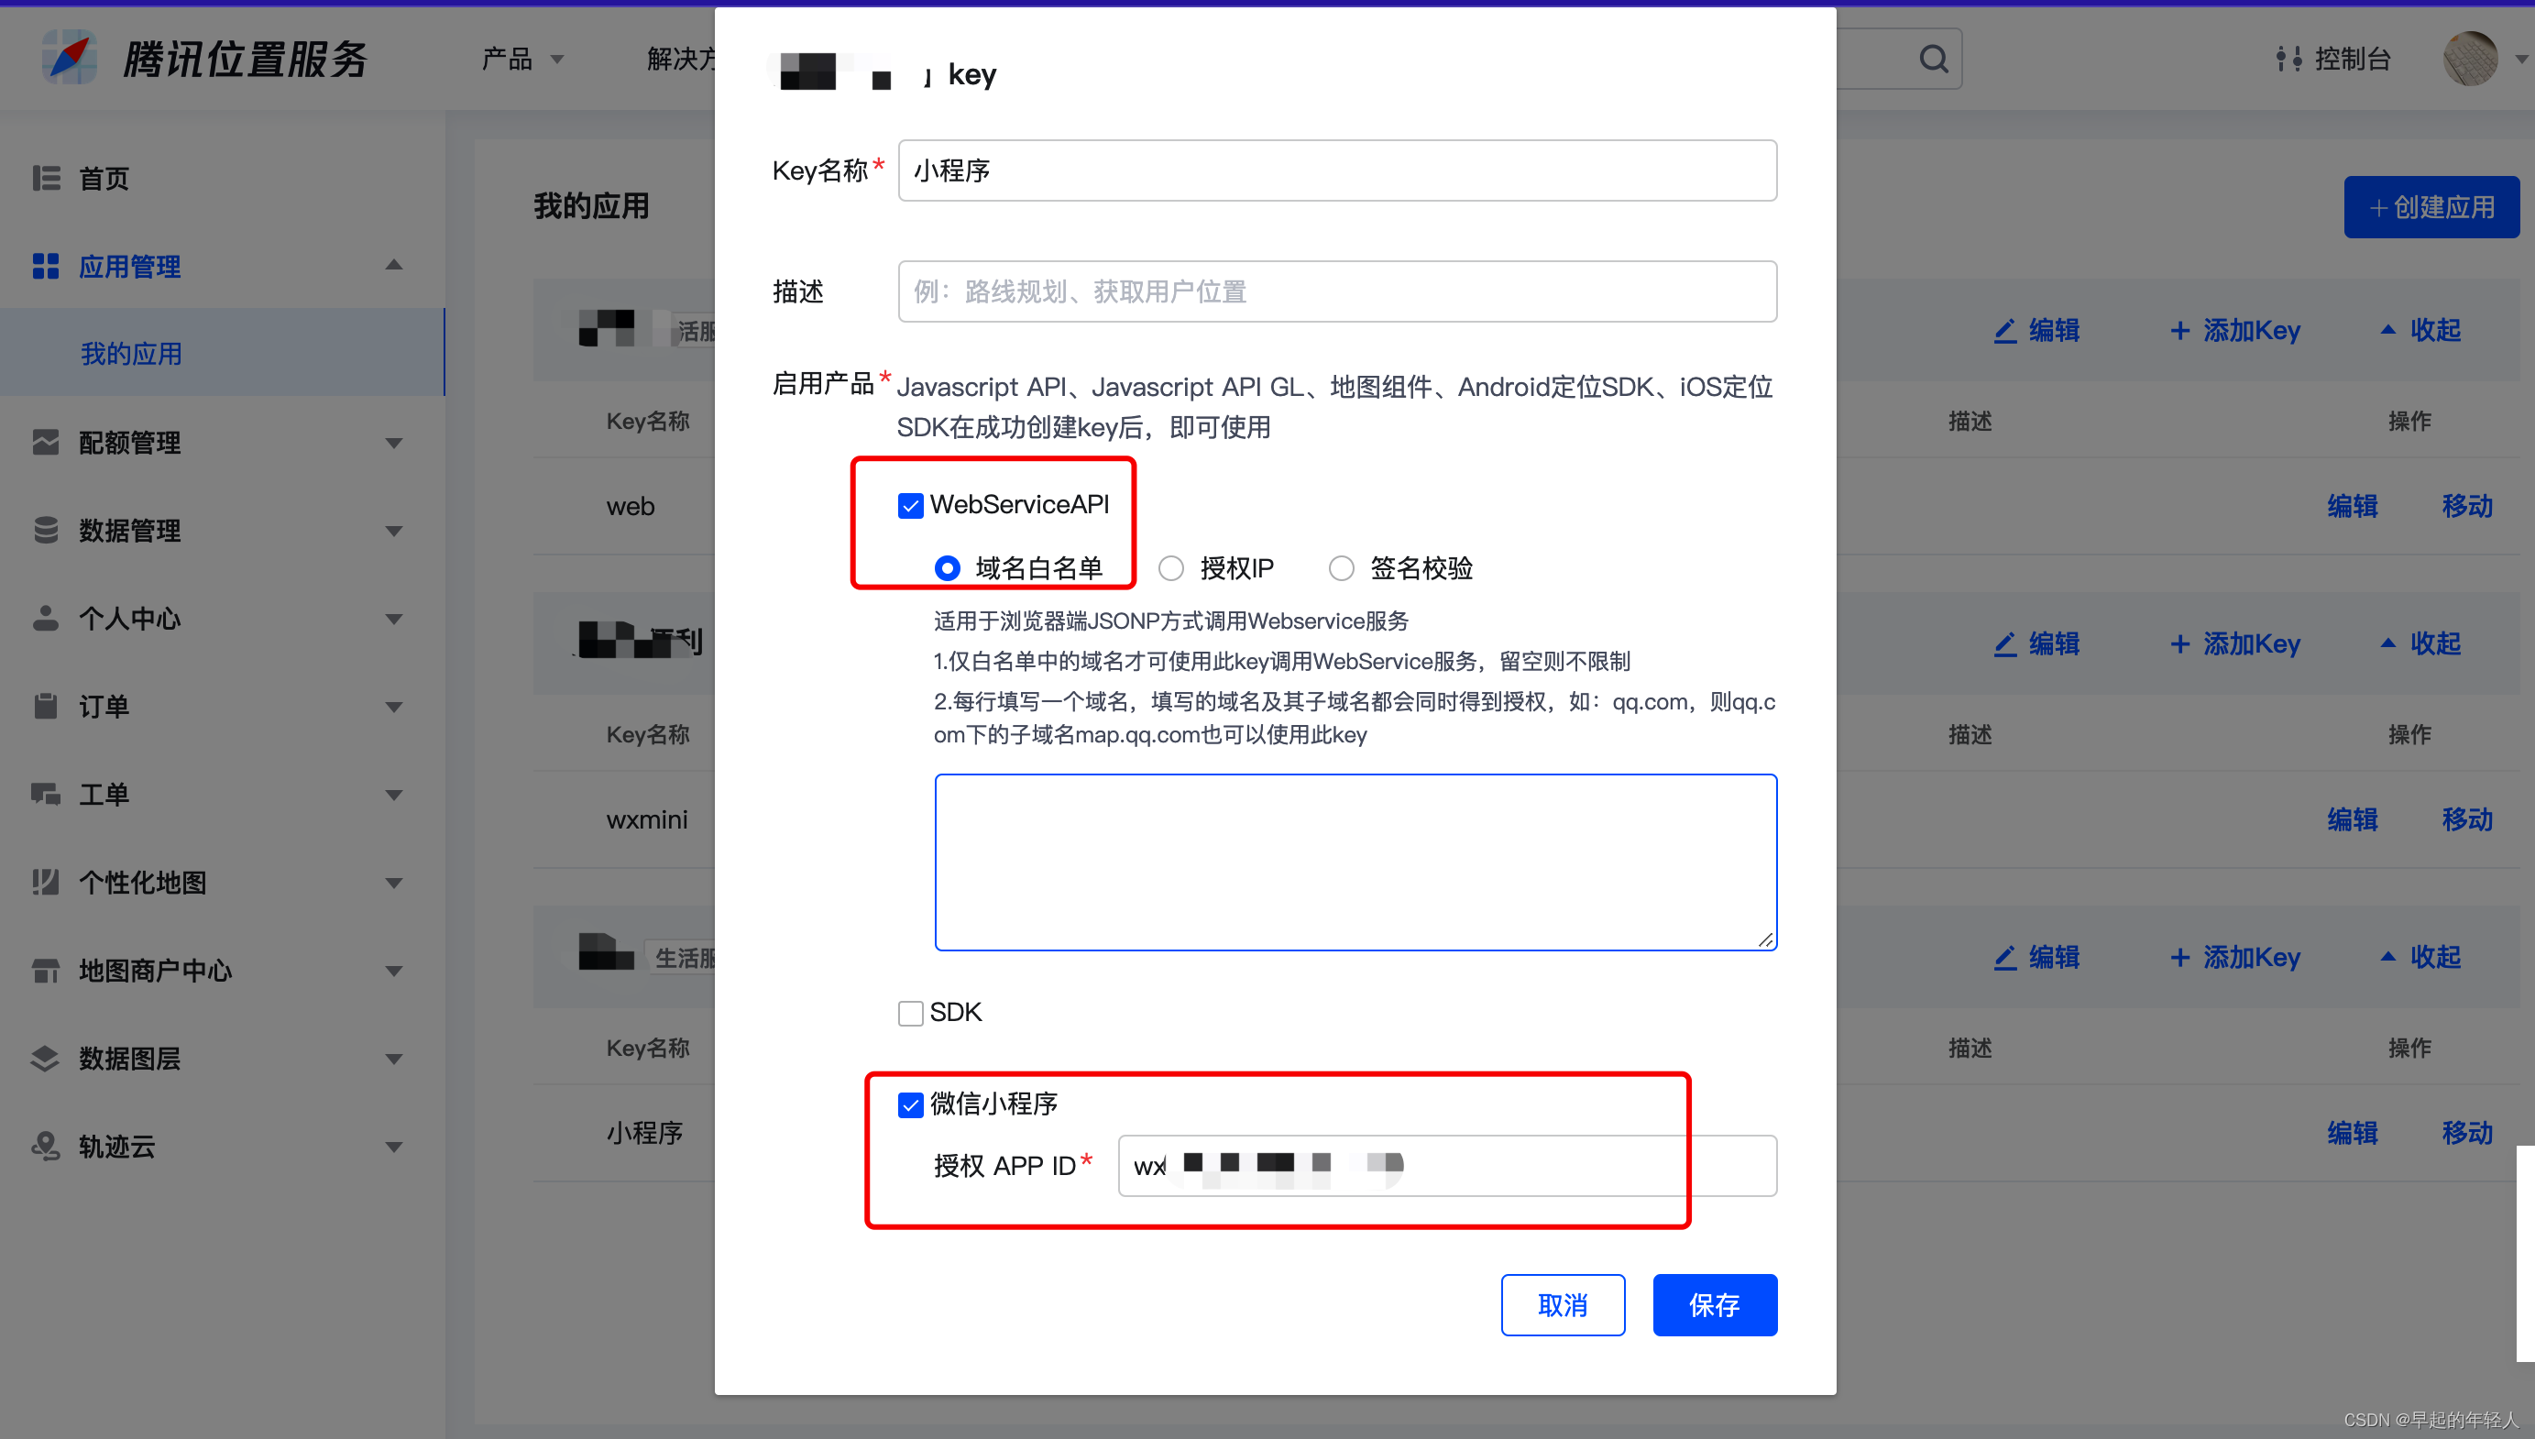Enable the SDK checkbox
Viewport: 2535px width, 1439px height.
tap(910, 1013)
